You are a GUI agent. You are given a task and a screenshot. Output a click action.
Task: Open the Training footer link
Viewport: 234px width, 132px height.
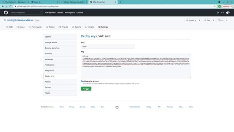point(170,107)
